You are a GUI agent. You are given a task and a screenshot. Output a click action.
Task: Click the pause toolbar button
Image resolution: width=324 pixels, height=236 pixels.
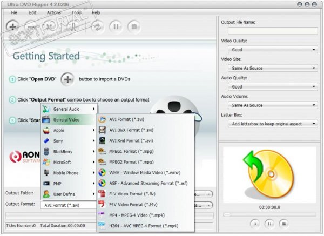[116, 27]
